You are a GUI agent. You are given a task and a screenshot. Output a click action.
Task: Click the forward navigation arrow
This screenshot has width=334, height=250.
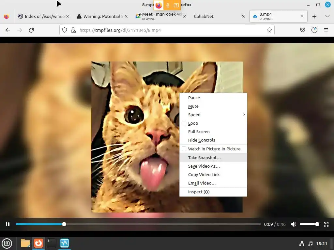[x=20, y=30]
